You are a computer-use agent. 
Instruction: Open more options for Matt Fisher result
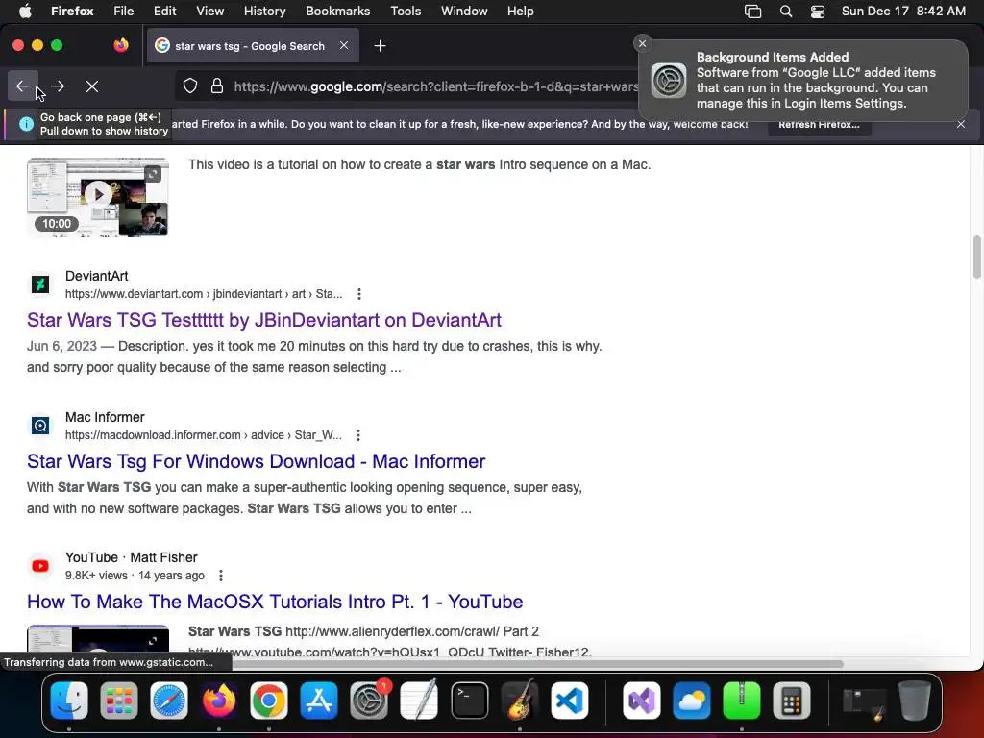221,576
